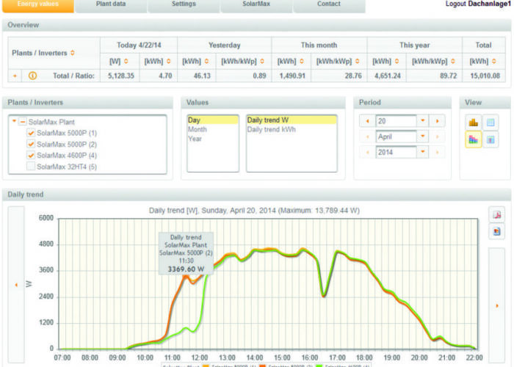Viewport: 514px width, 367px height.
Task: Expand the Total / Ratio row
Action: [15, 76]
